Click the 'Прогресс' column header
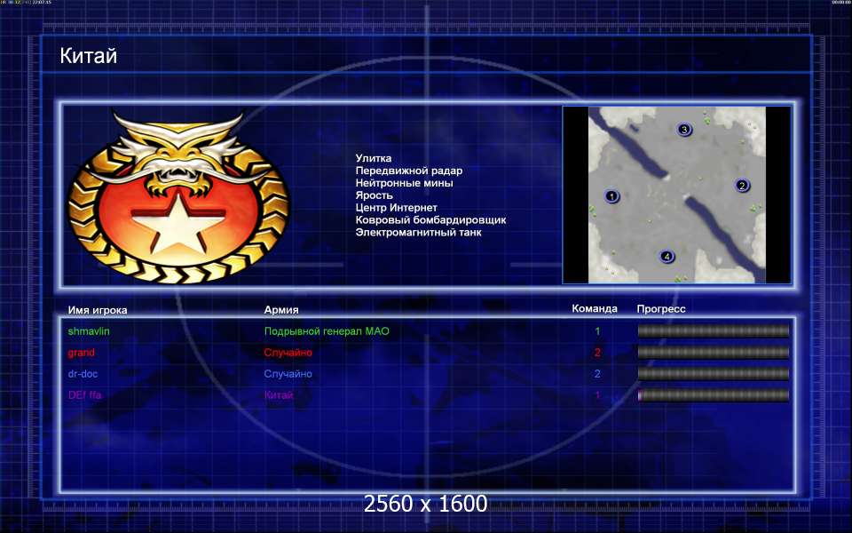This screenshot has width=852, height=533. point(661,309)
